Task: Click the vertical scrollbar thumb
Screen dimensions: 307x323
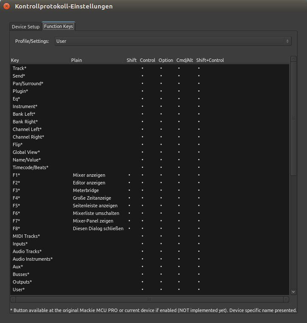Action: click(x=293, y=119)
